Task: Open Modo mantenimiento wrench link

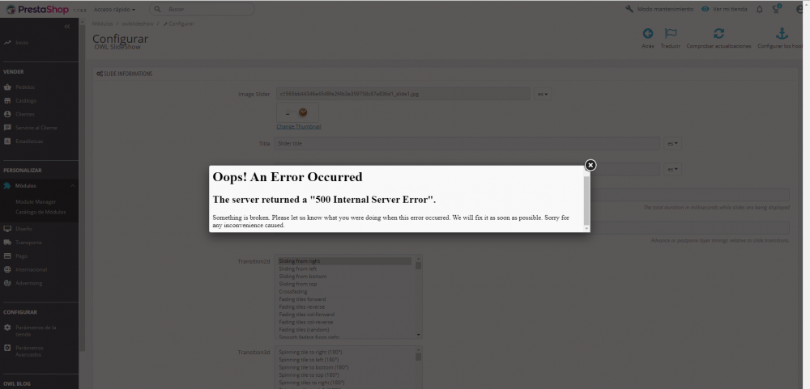Action: point(659,9)
